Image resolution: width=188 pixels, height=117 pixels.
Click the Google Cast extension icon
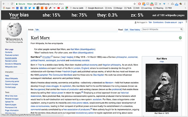pos(148,4)
